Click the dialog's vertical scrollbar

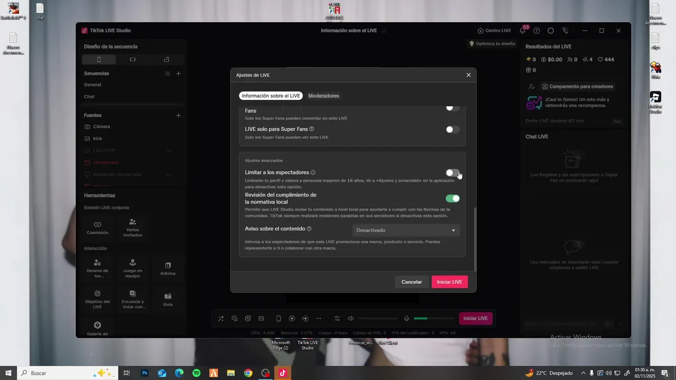(x=475, y=239)
